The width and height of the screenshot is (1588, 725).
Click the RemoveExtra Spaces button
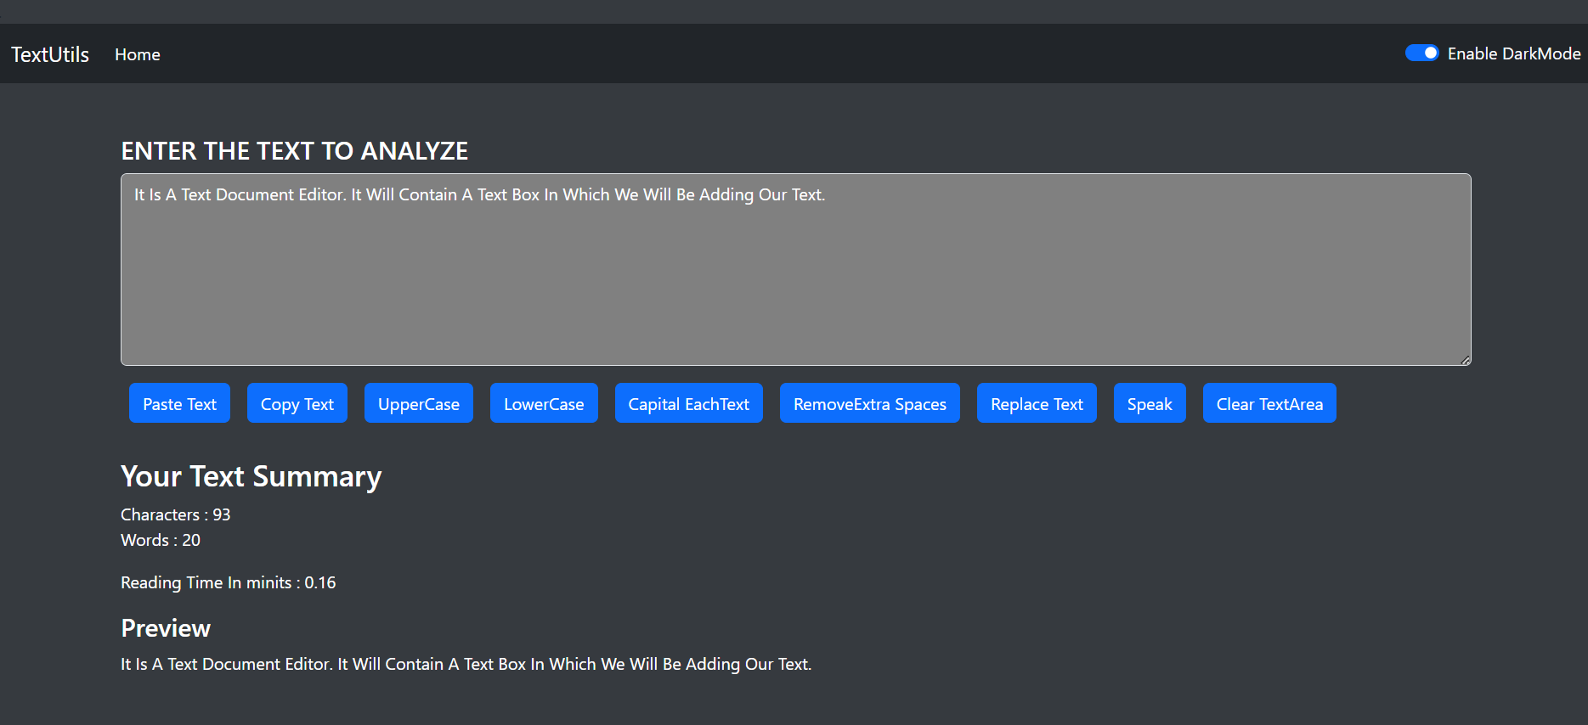[x=870, y=403]
